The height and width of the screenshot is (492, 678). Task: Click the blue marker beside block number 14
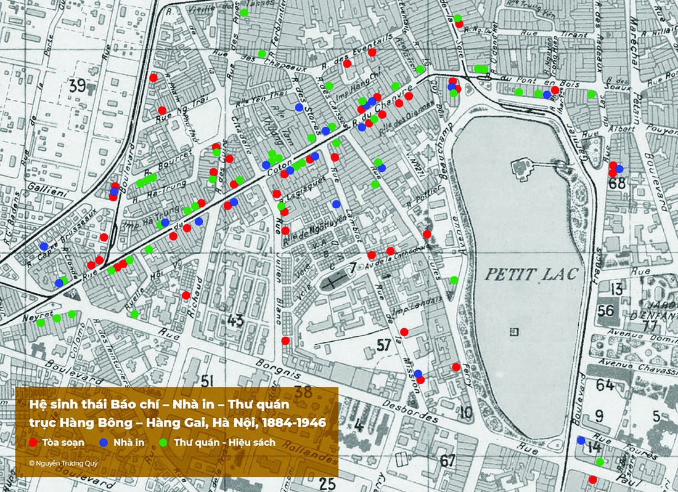pyautogui.click(x=581, y=440)
